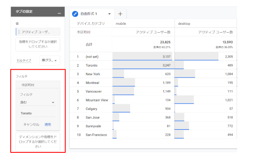Click the ディメンションや指標をドロップ filter drop zone

pyautogui.click(x=38, y=142)
